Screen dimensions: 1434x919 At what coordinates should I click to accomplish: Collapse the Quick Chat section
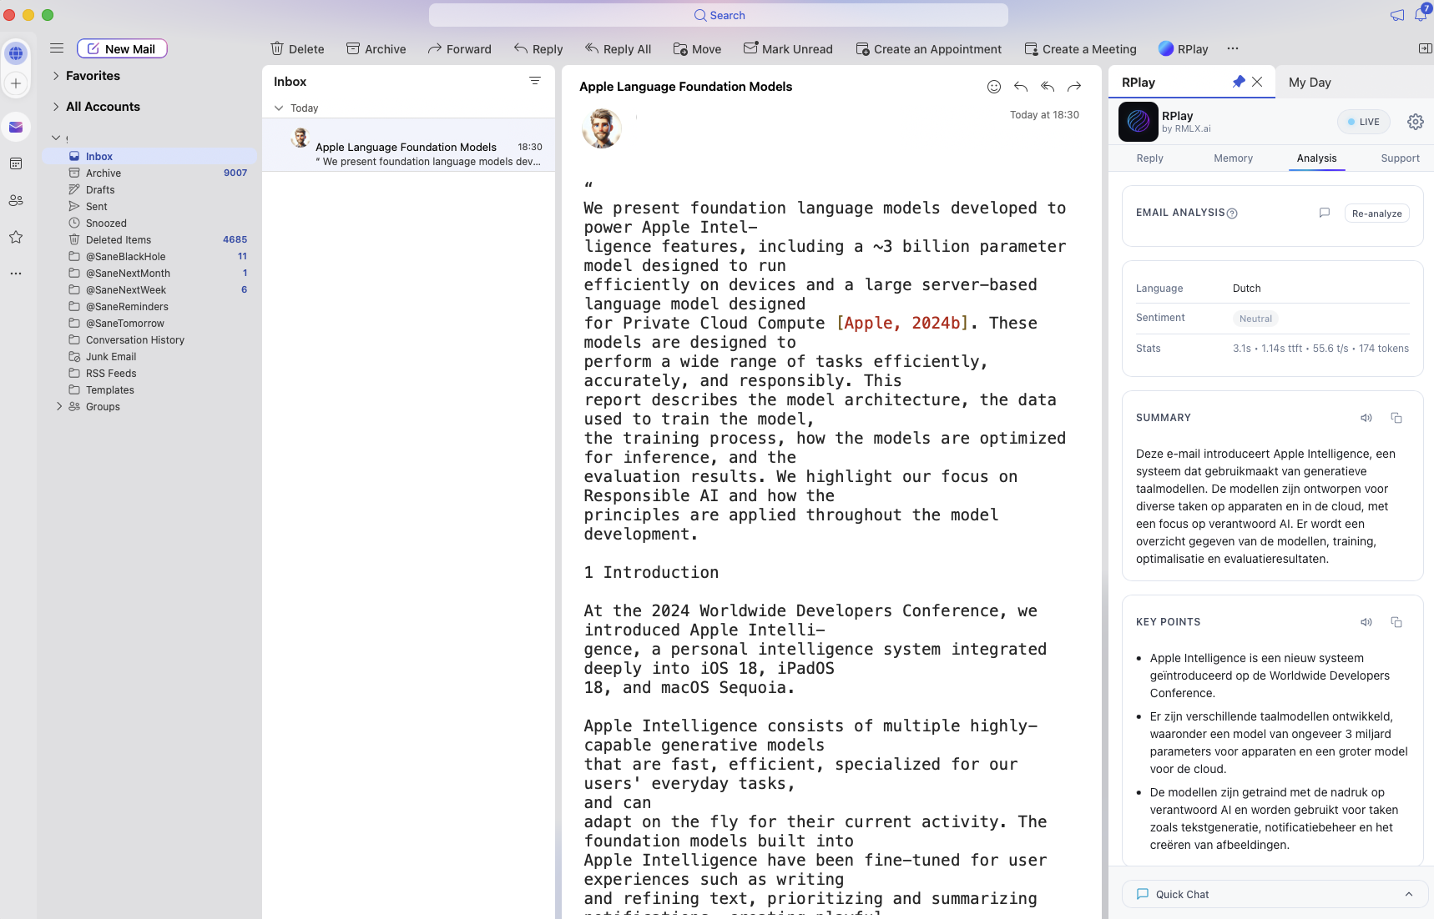tap(1406, 893)
